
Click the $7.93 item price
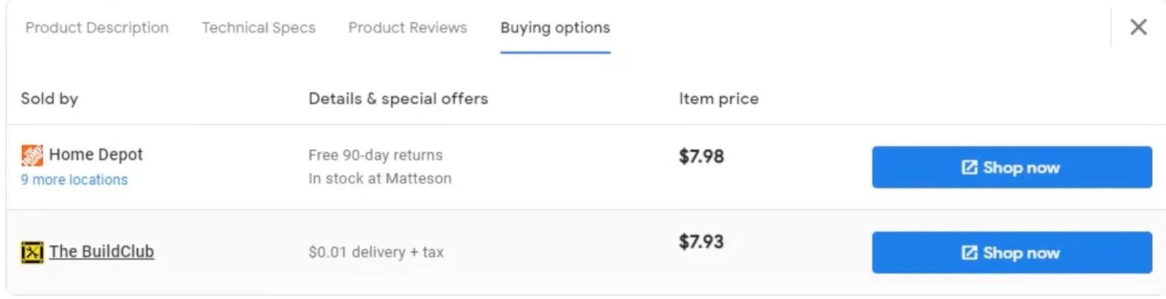tap(701, 242)
